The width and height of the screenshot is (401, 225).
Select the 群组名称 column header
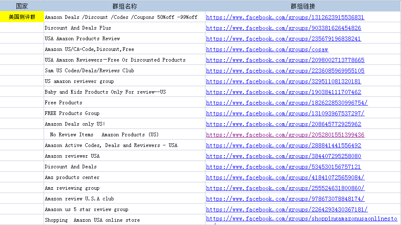(x=125, y=6)
